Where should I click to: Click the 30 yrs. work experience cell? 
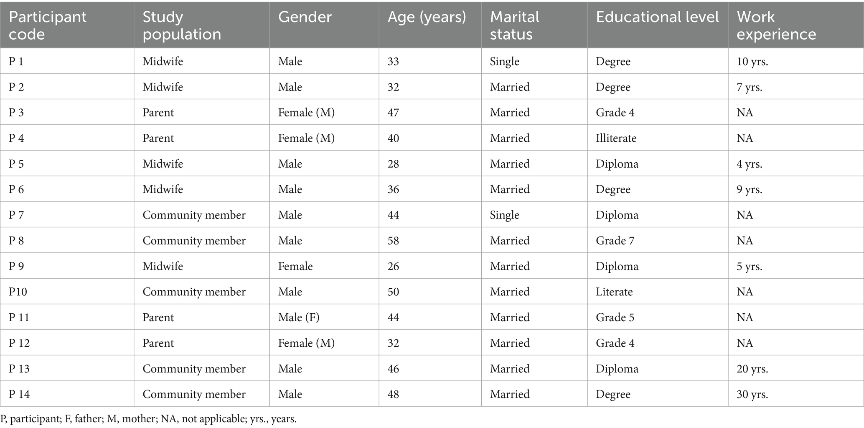point(796,394)
